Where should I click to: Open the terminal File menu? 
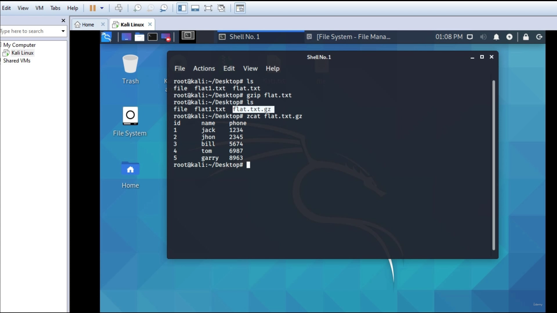tap(180, 68)
